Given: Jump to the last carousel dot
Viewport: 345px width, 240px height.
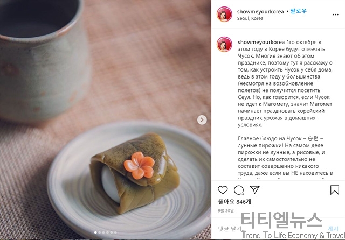Looking at the screenshot, I should tap(115, 232).
